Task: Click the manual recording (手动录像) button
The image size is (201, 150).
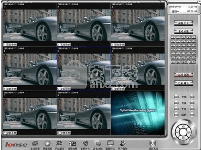Action: pos(183,31)
